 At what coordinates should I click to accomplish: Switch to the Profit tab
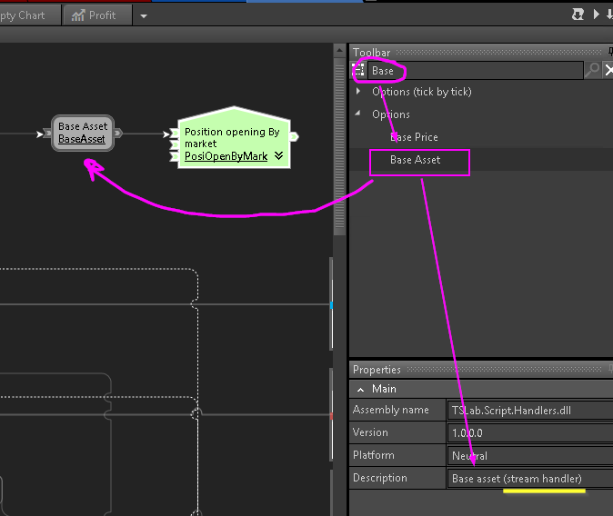(101, 15)
